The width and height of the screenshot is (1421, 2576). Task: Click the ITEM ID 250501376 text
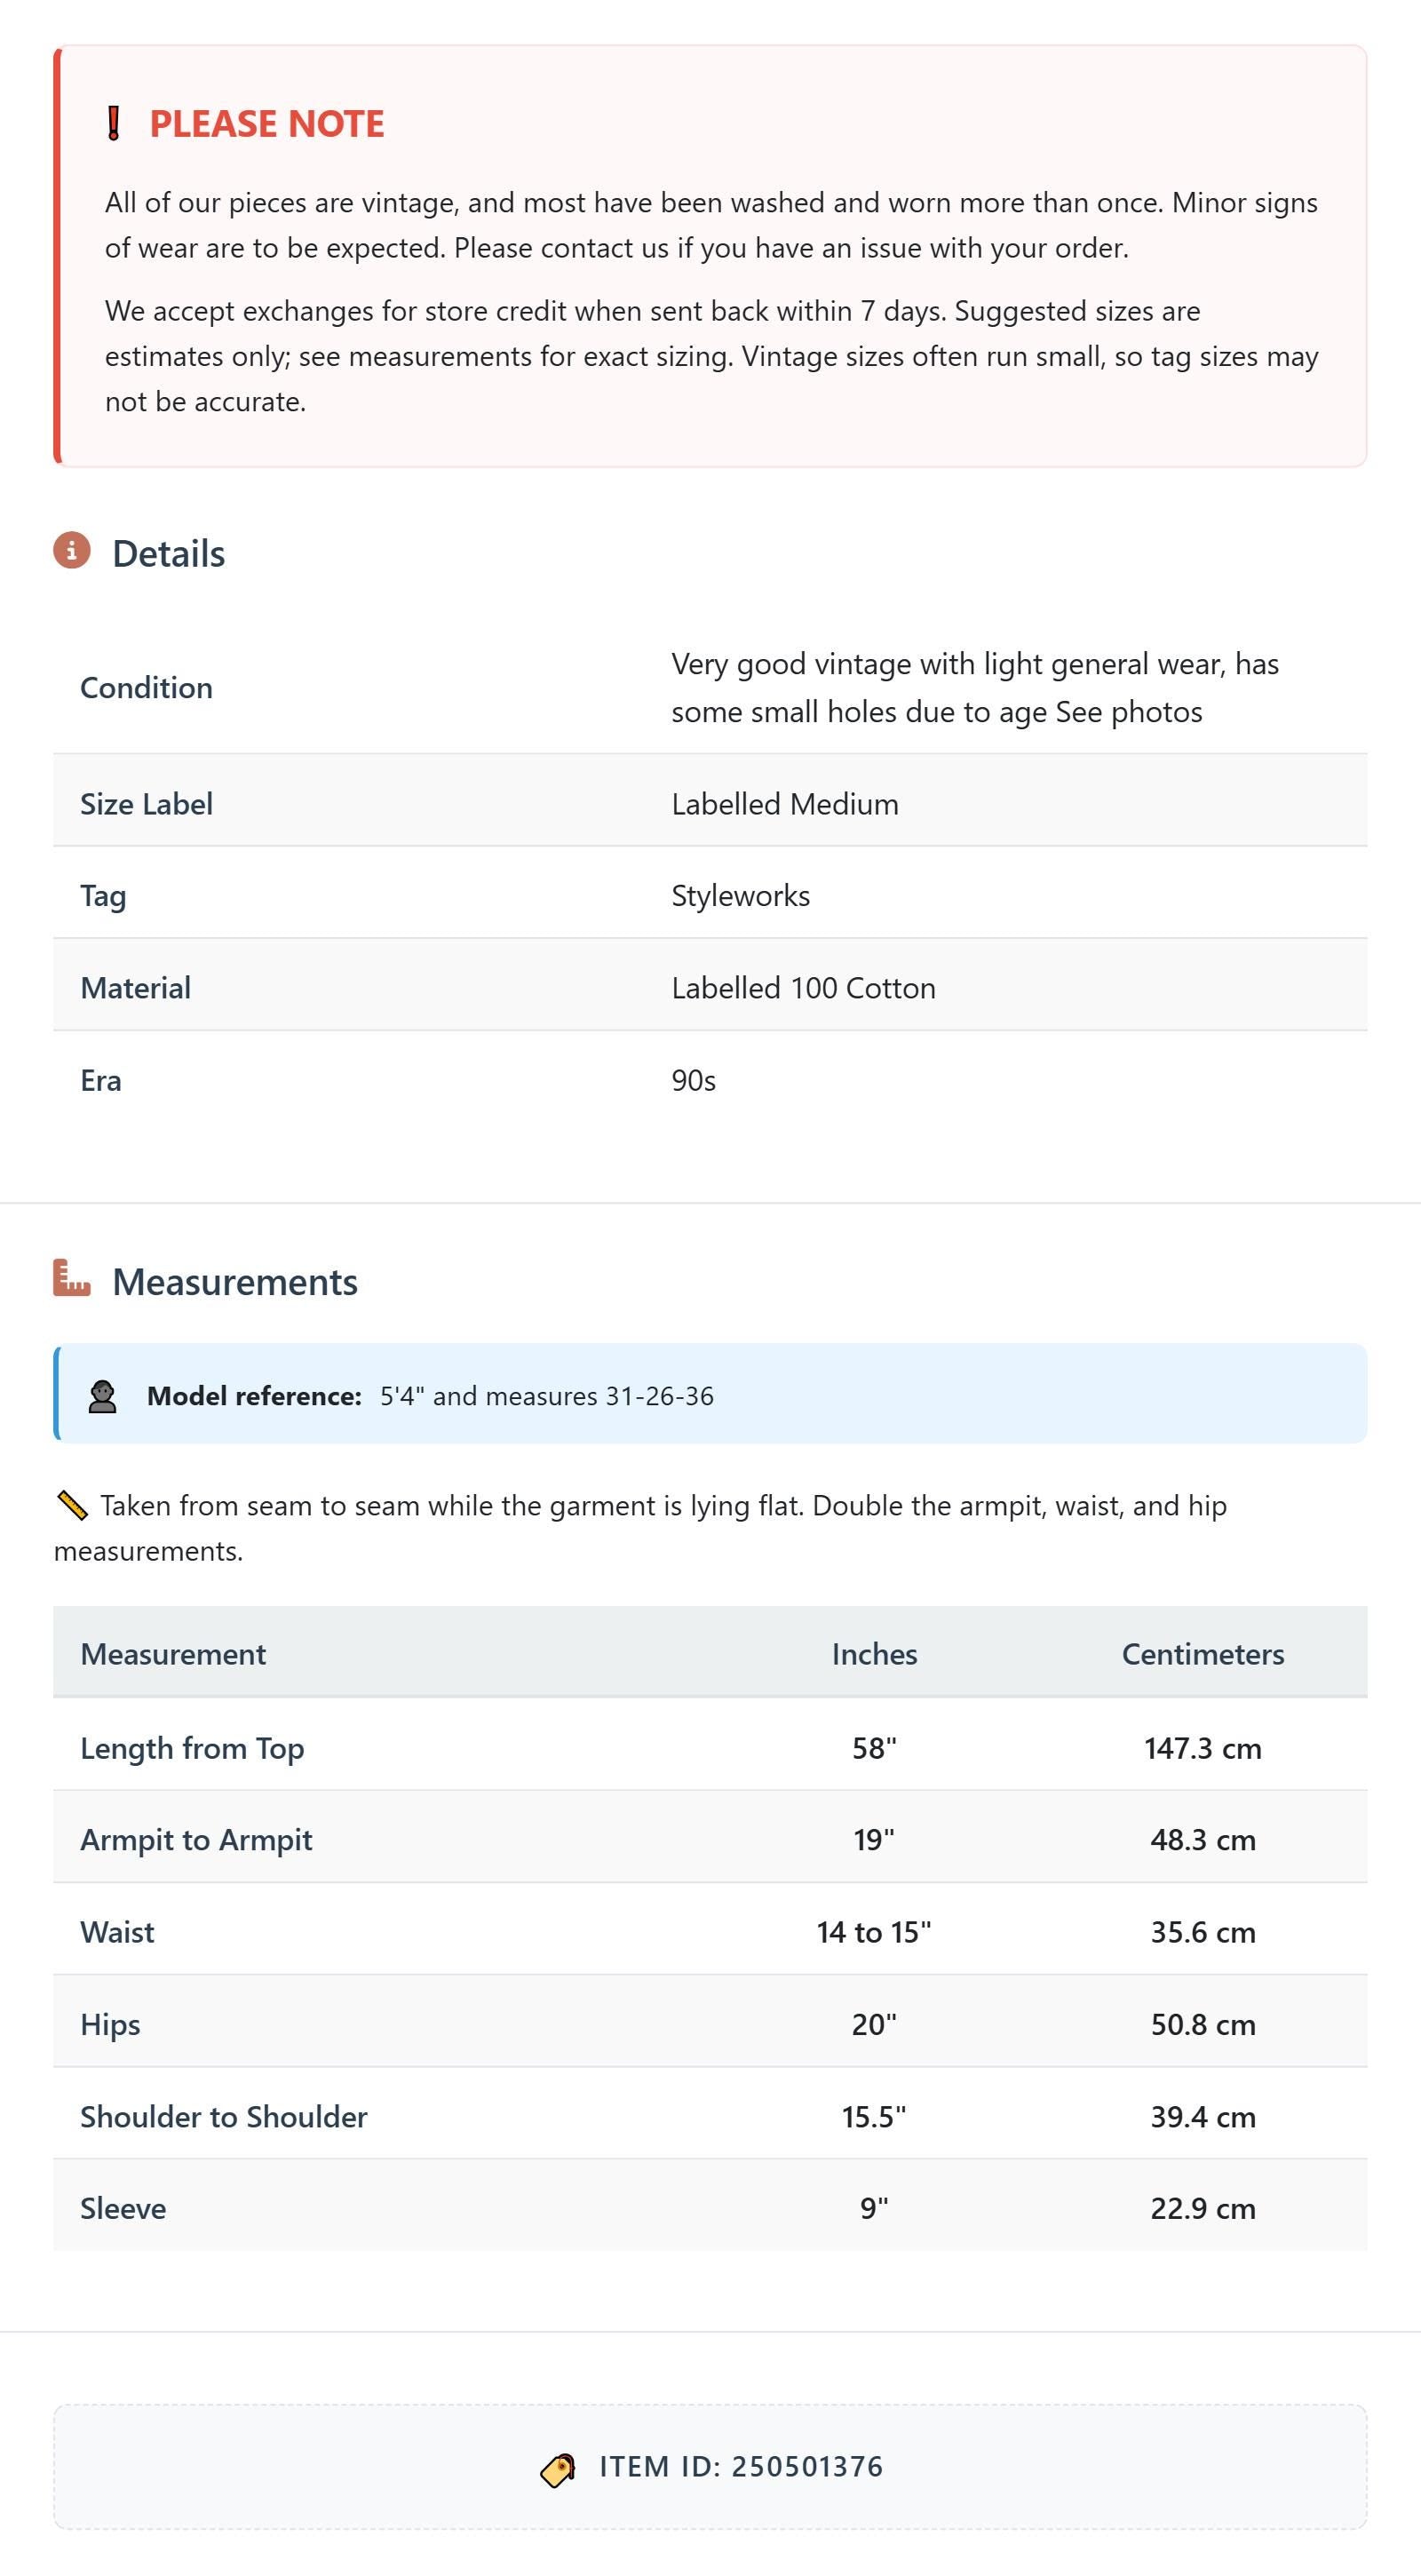point(741,2467)
